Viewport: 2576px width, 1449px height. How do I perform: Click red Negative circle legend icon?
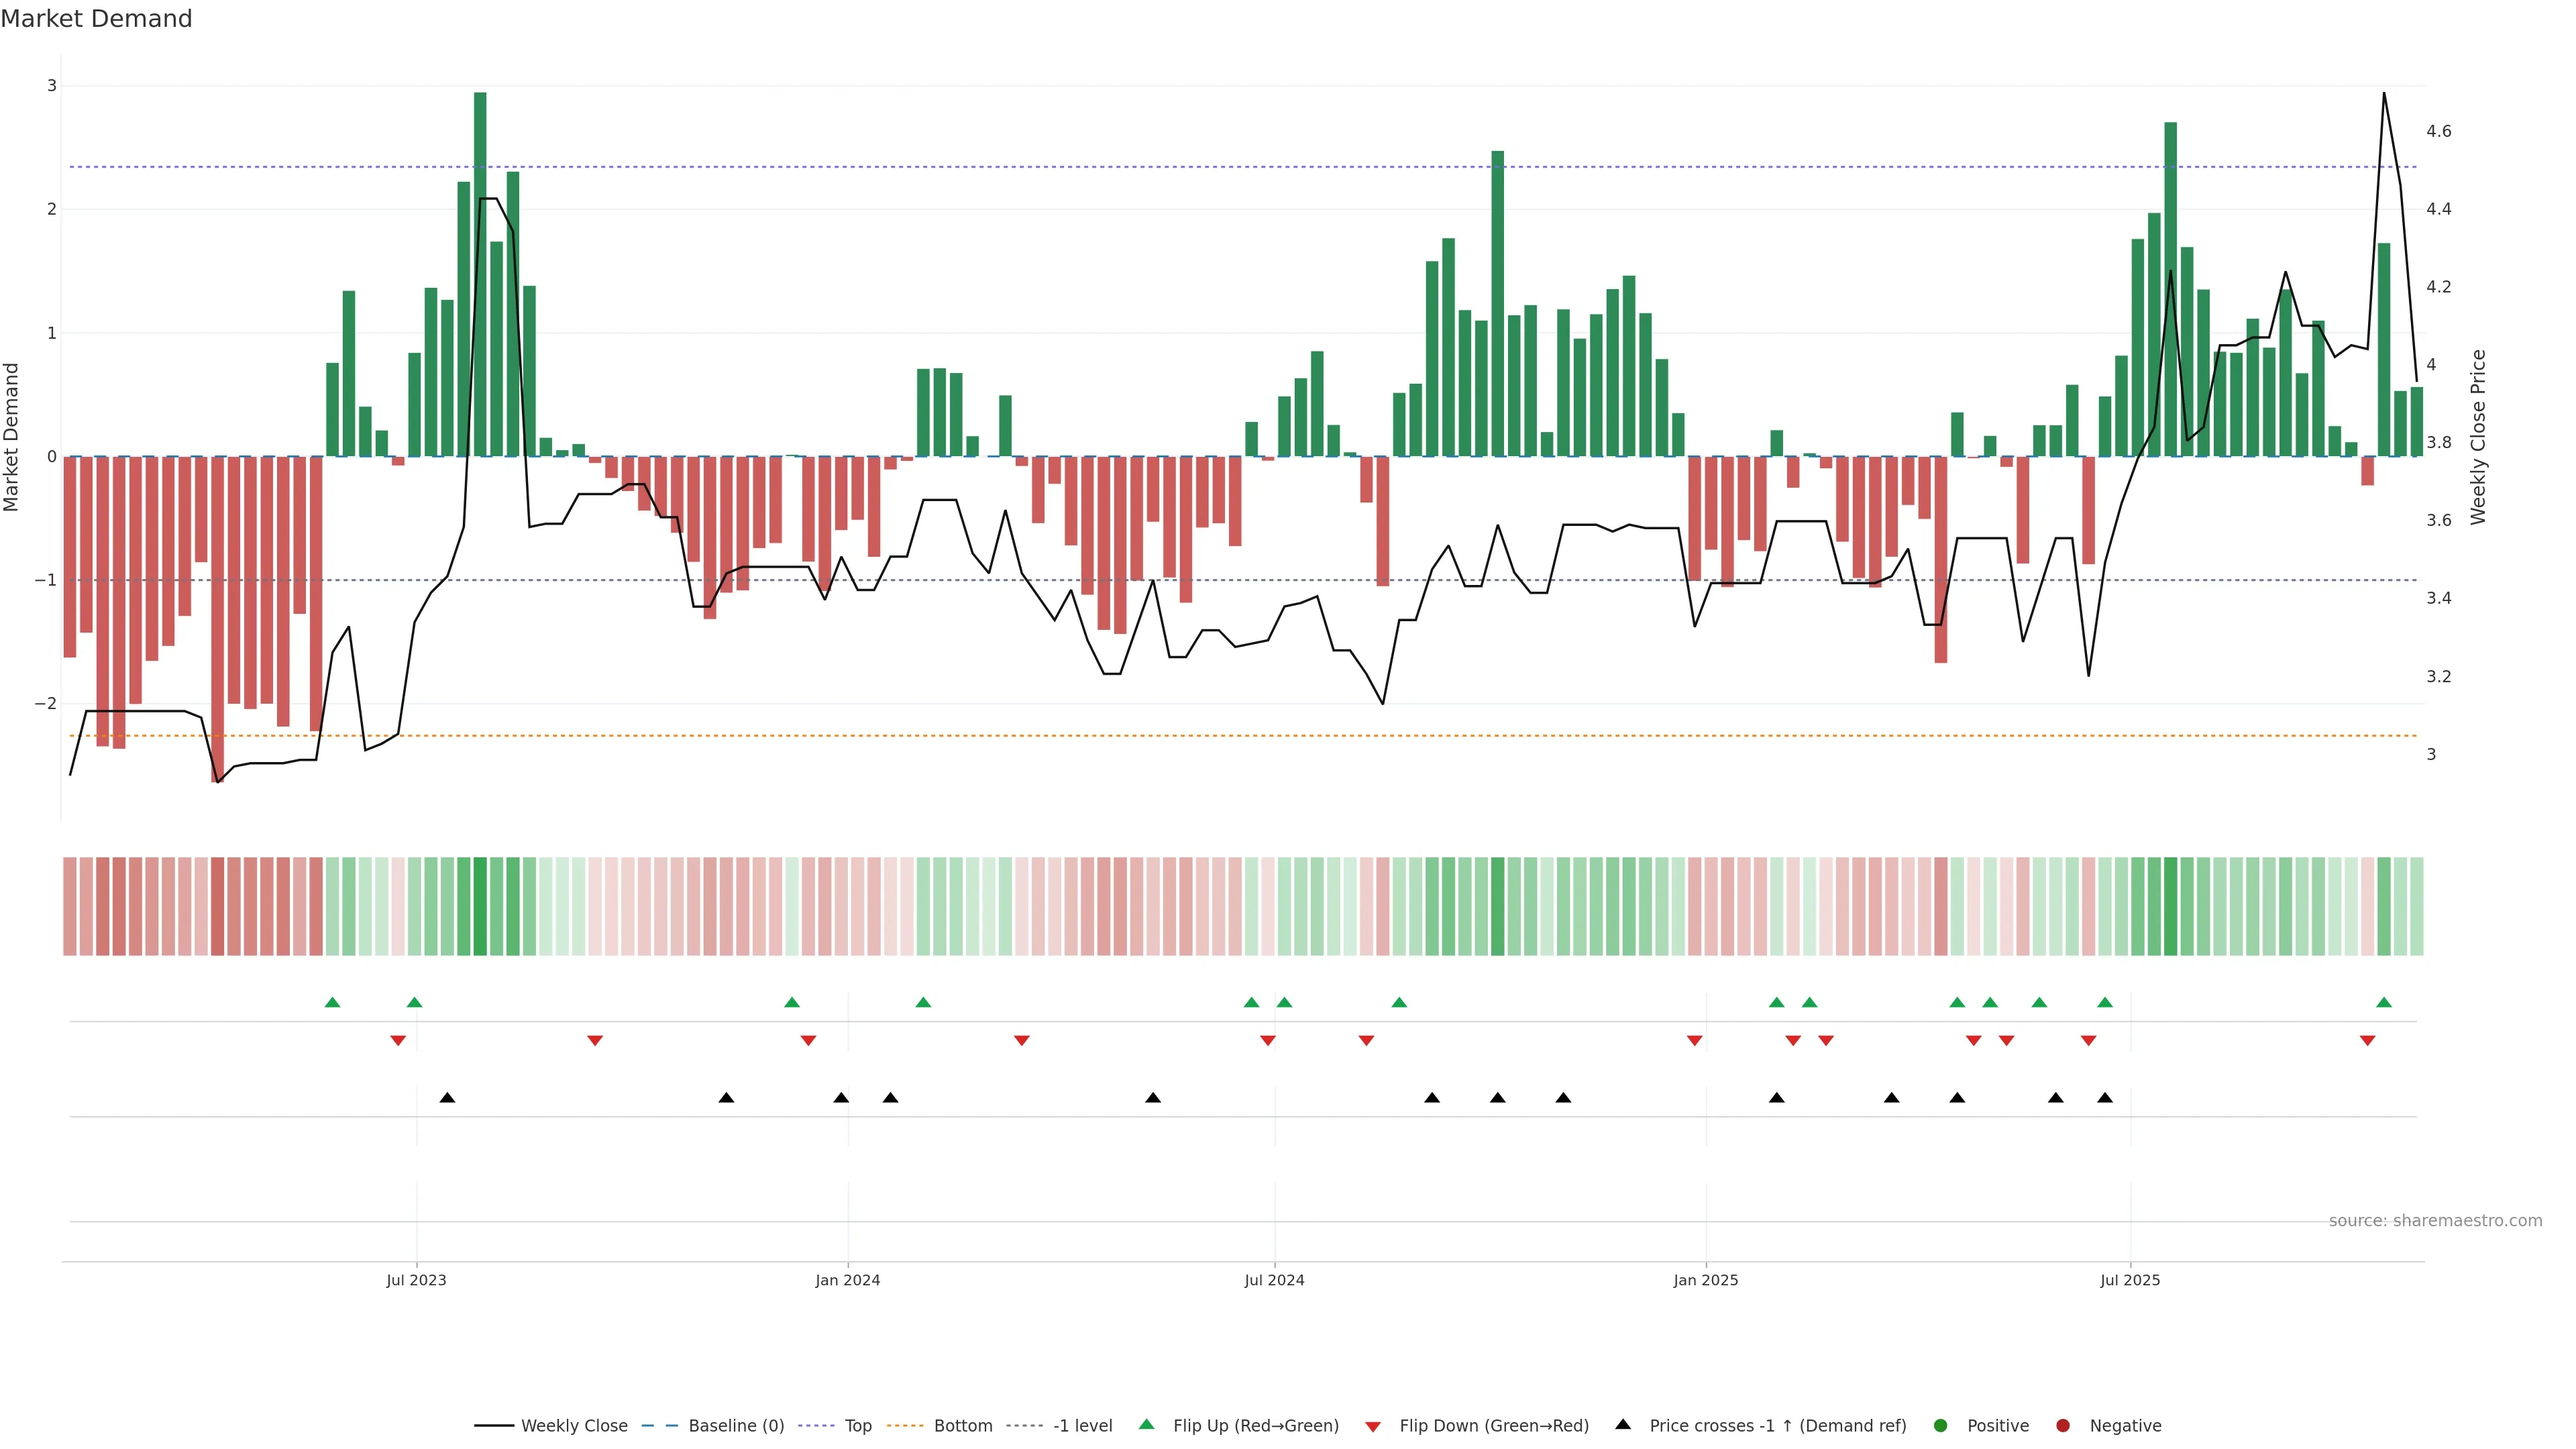pos(2062,1425)
